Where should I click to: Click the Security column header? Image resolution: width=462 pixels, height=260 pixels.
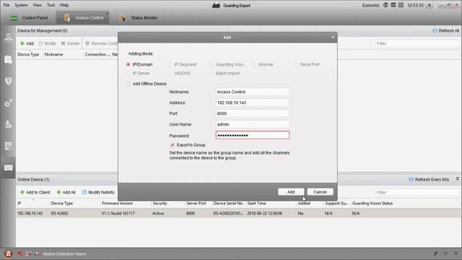click(160, 203)
